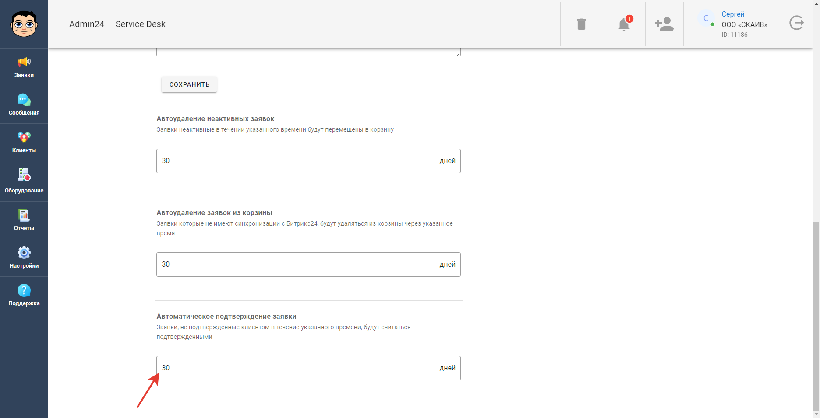Open Сообщения in the sidebar
The image size is (820, 418).
pos(24,105)
